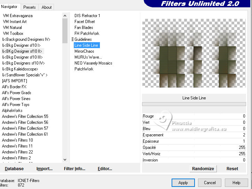The image size is (252, 189).
Task: Click the Rouge slider row
Action: 194,116
